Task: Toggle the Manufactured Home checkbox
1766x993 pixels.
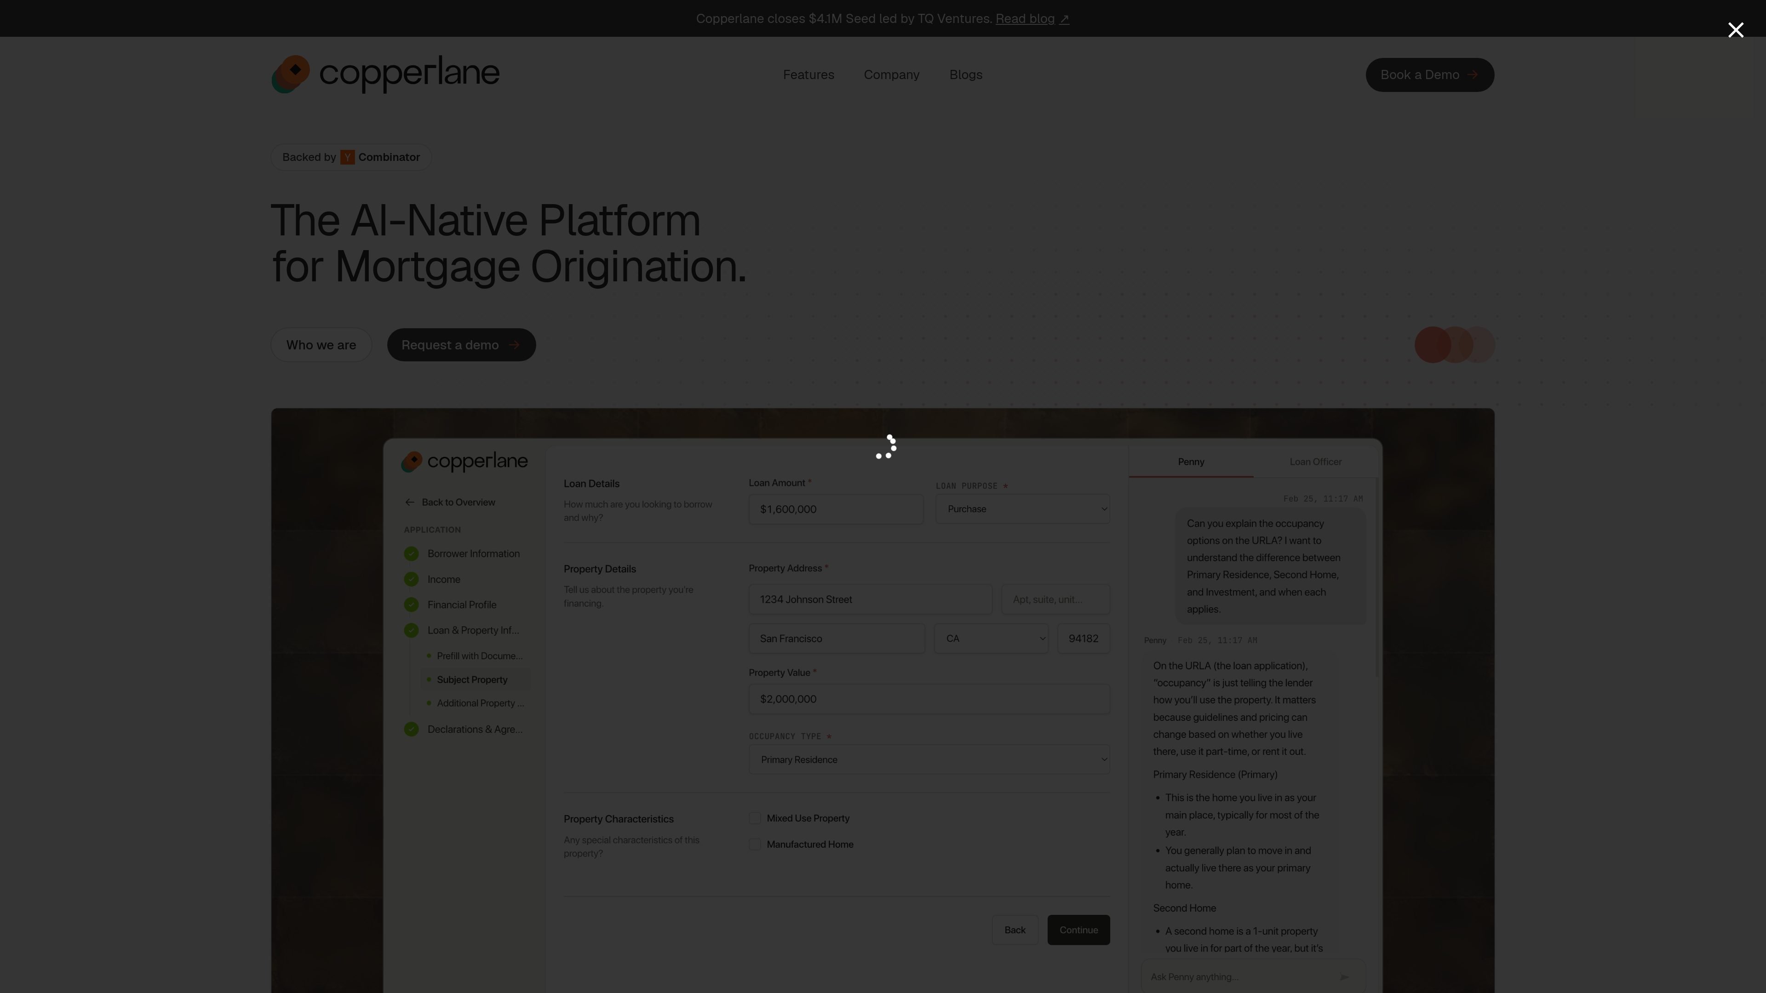Action: point(755,845)
